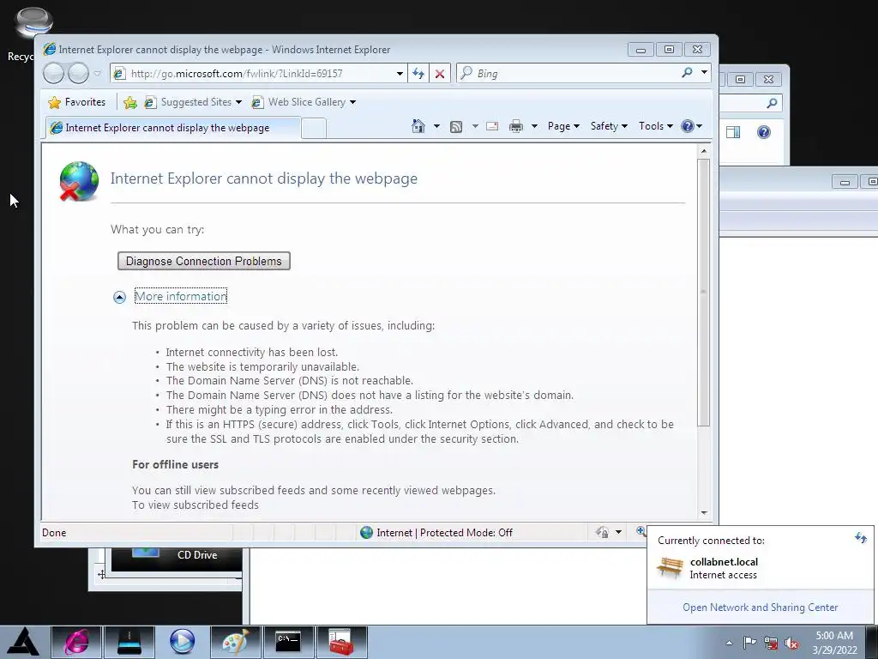
Task: Click the More information link
Action: pyautogui.click(x=181, y=296)
